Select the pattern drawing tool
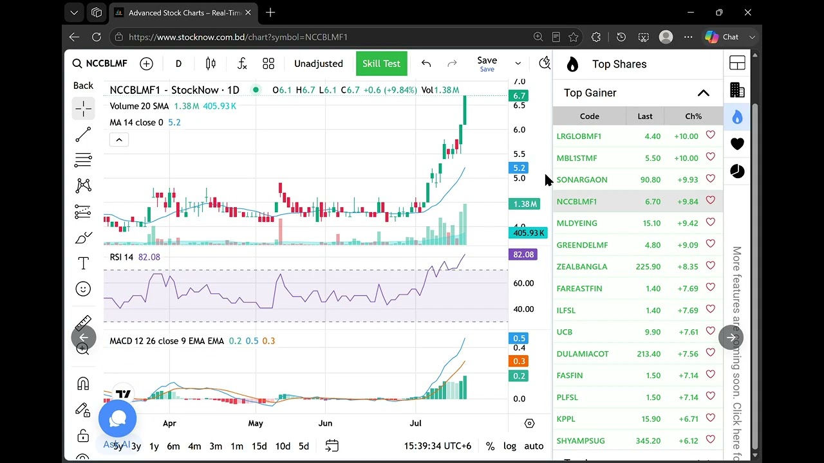This screenshot has width=824, height=463. 83,186
